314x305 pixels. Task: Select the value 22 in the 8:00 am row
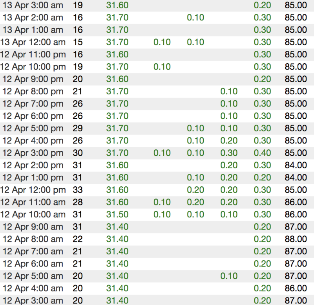(78, 239)
